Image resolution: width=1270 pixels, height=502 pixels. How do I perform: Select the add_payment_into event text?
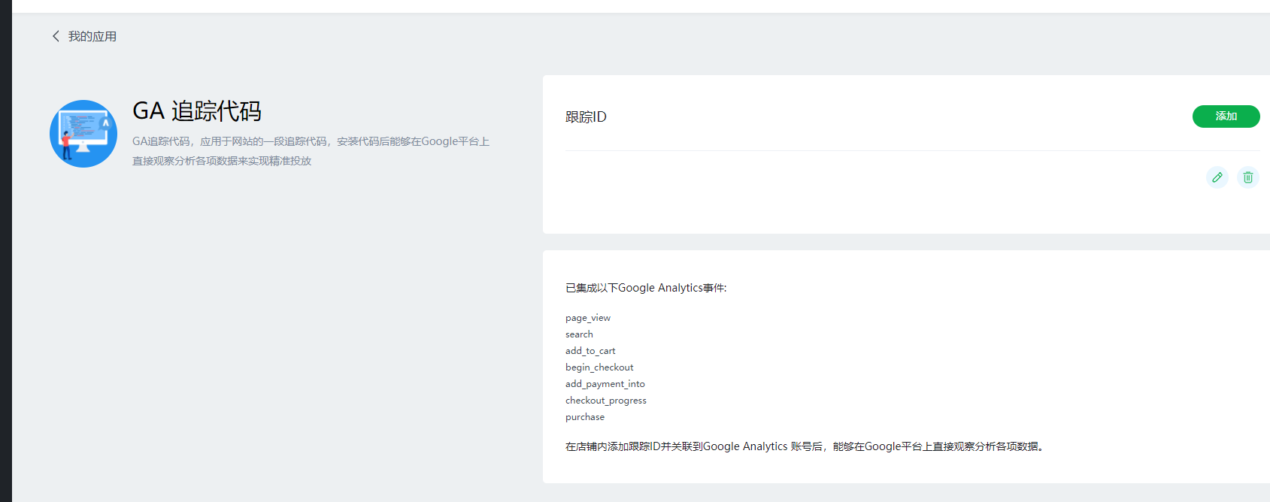[x=605, y=384]
